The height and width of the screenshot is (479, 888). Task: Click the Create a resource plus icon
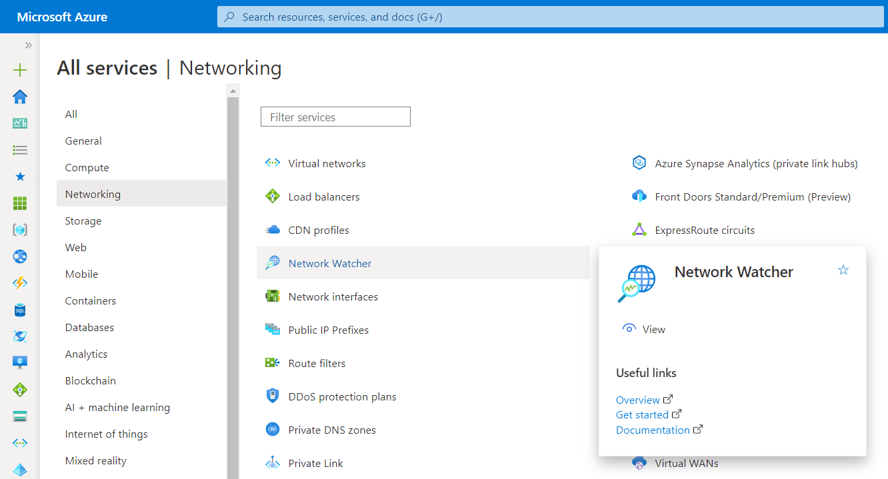click(20, 70)
